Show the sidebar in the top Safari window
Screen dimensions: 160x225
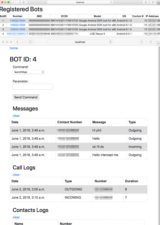pyautogui.click(x=24, y=2)
